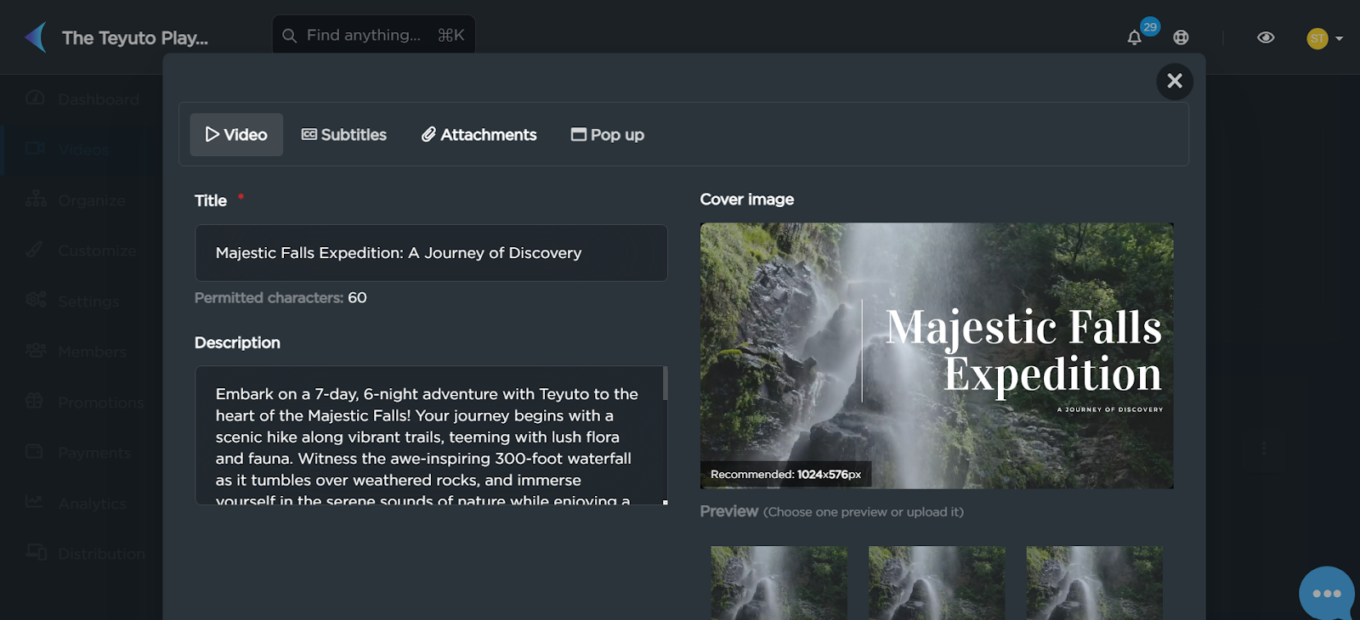
Task: Click the Promotions gift icon
Action: tap(34, 400)
